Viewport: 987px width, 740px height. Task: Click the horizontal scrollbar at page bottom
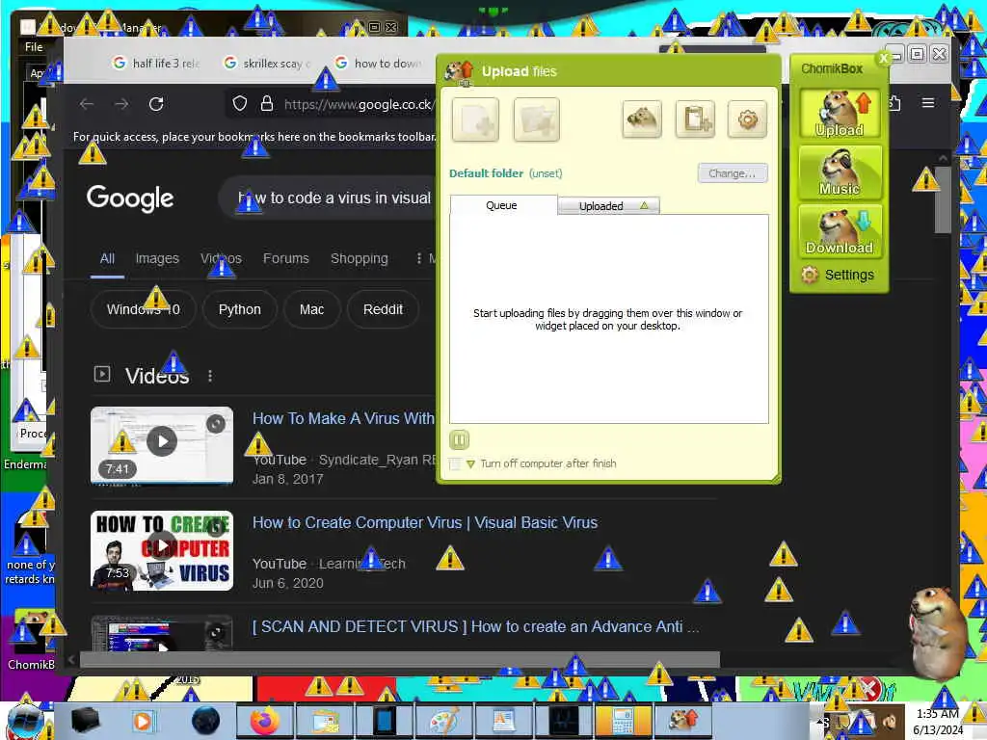399,660
